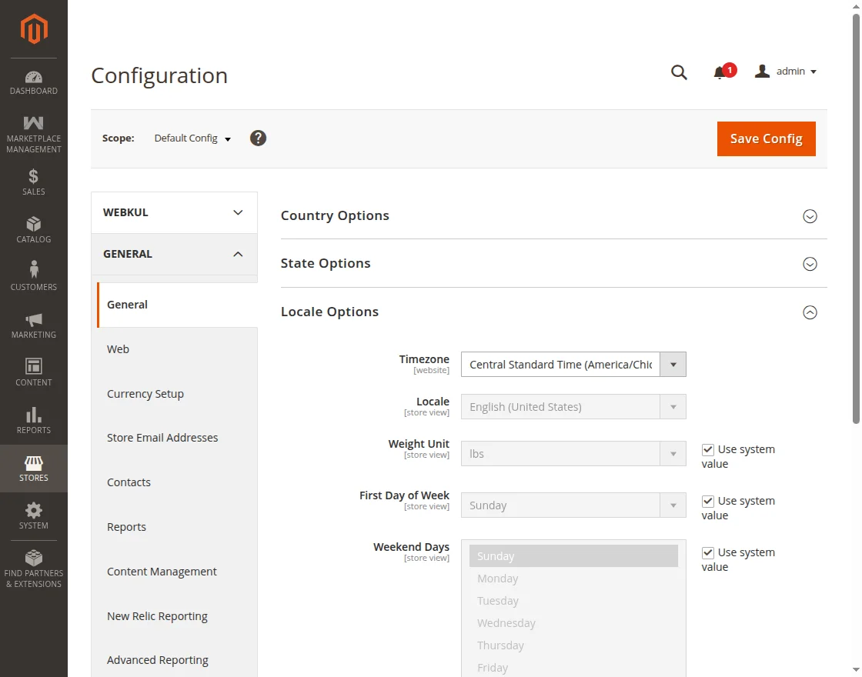Click the Save Config button
This screenshot has width=862, height=677.
pyautogui.click(x=766, y=138)
